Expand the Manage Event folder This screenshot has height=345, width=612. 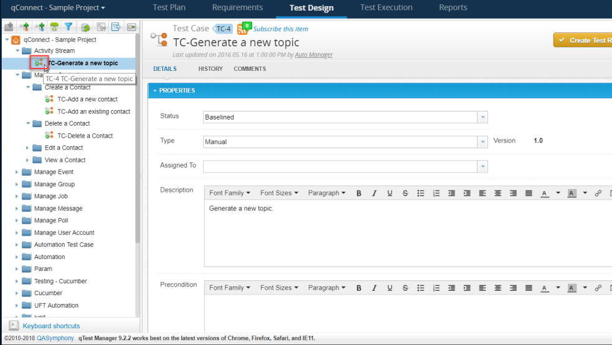[17, 172]
